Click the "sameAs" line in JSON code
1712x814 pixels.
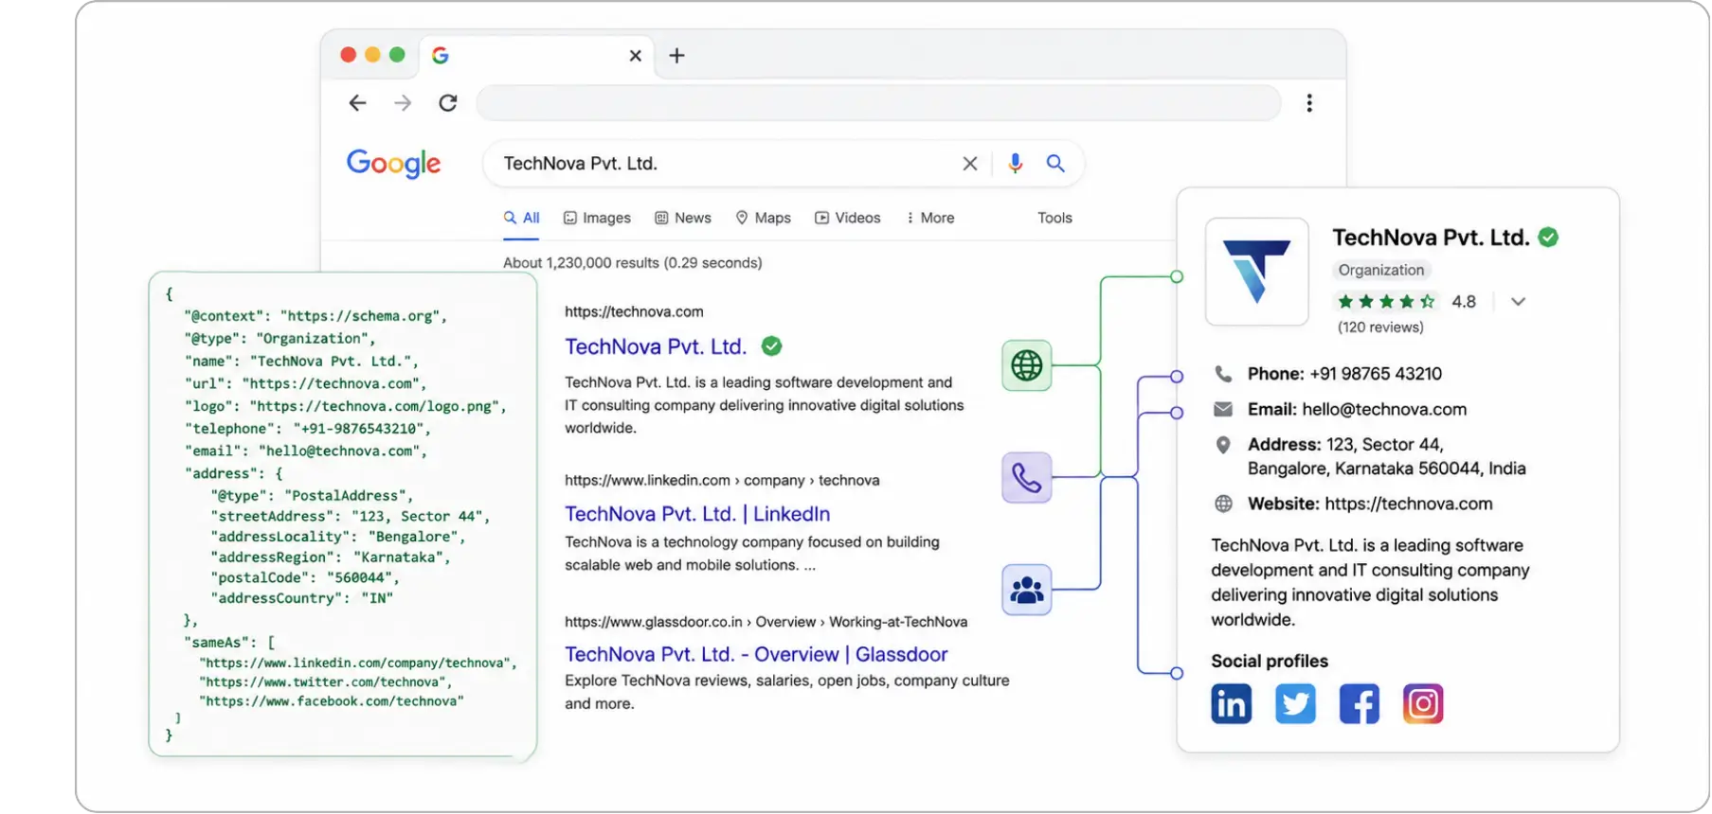[230, 643]
